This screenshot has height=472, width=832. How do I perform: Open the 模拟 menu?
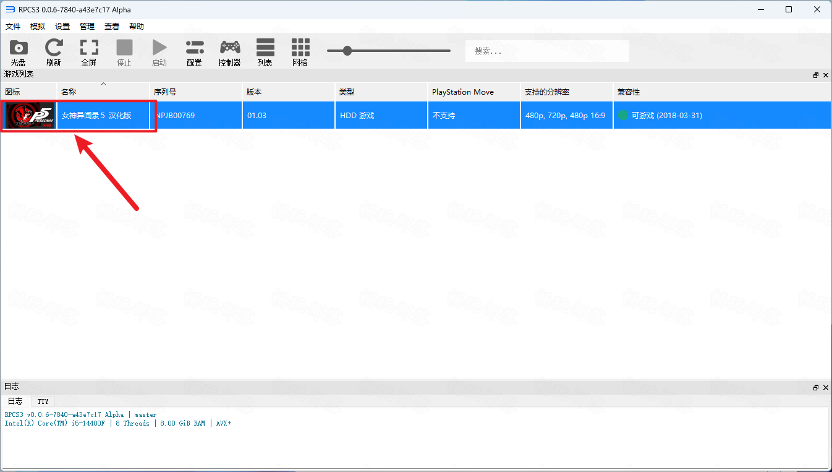[x=38, y=26]
